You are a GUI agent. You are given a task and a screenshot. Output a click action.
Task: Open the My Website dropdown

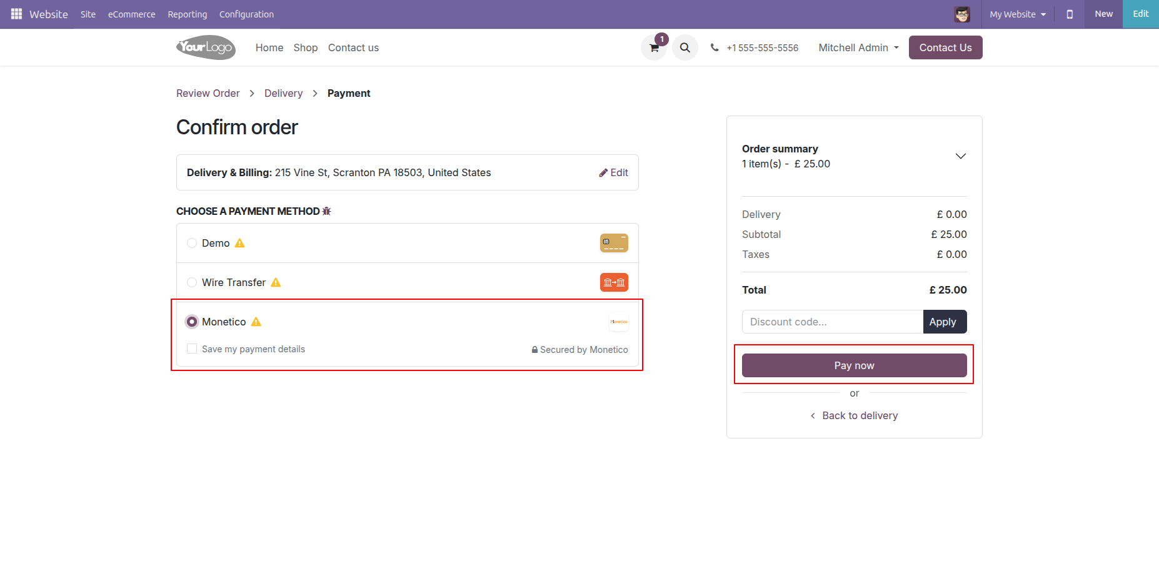(x=1018, y=14)
